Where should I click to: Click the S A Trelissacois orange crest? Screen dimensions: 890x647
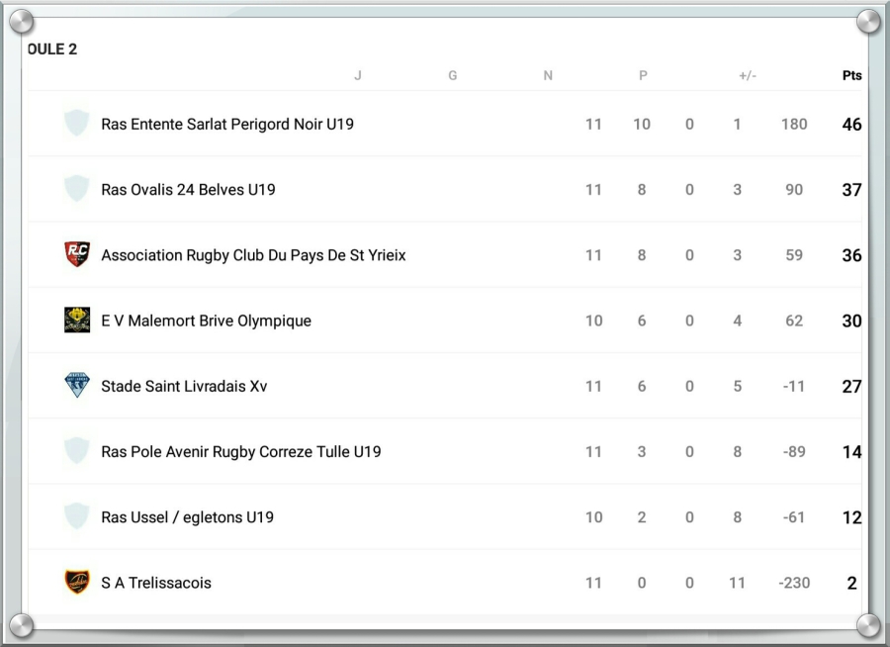76,582
